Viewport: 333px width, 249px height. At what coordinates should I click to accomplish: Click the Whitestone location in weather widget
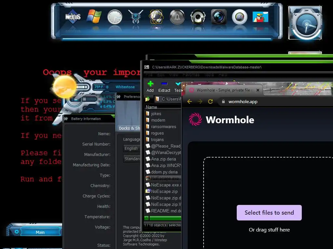(x=125, y=87)
